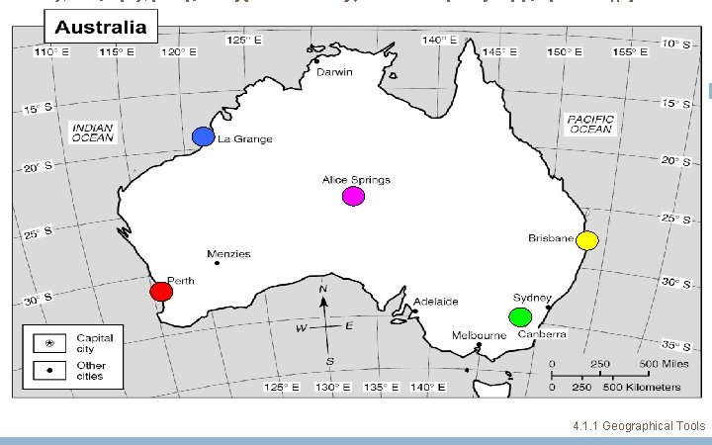Click the 500 Kilometers scale label

(642, 388)
